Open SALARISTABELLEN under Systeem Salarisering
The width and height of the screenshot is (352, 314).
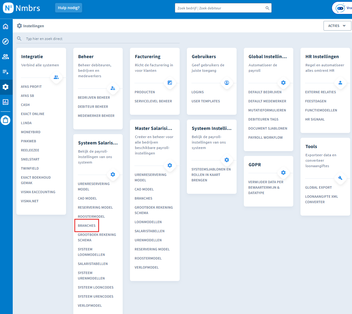93,264
